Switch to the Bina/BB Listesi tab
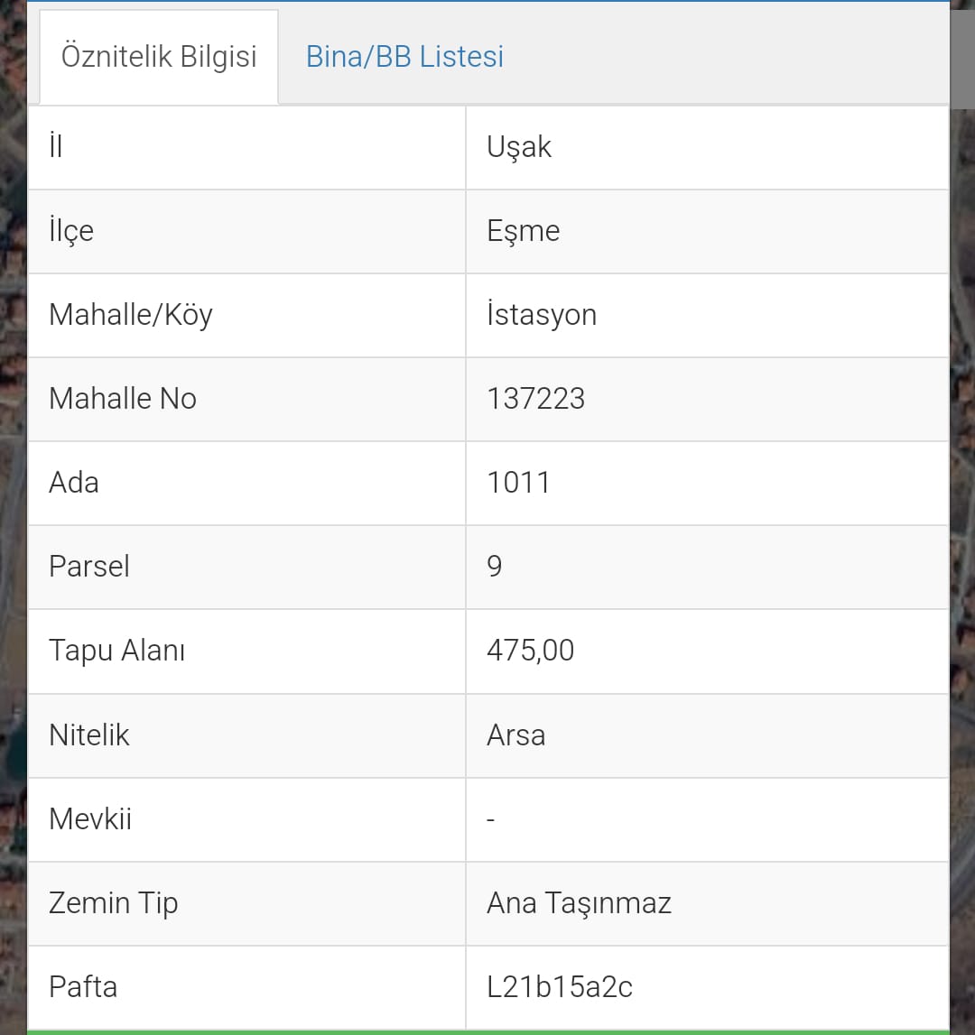 404,57
